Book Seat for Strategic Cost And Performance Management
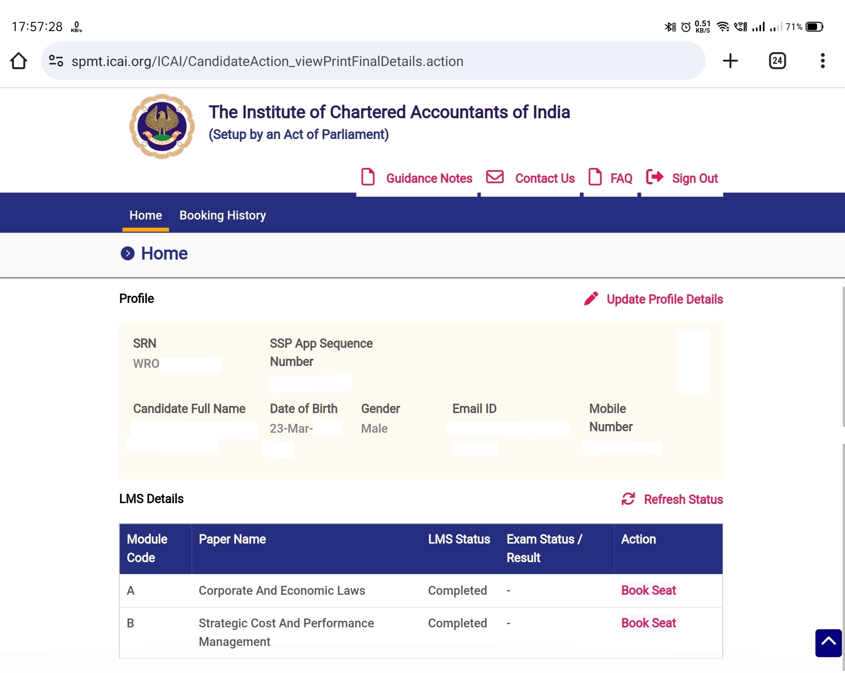 649,623
